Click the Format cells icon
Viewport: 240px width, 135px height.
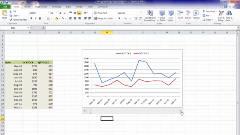196,13
